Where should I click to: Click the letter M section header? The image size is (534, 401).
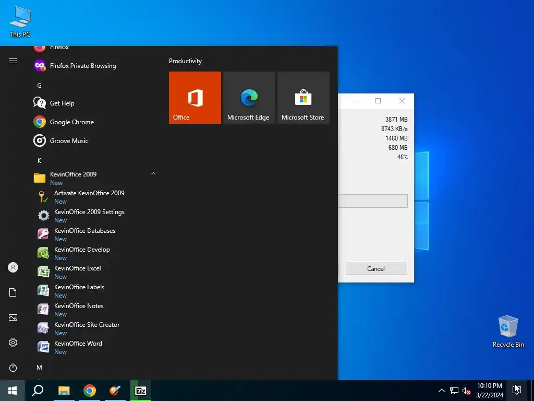40,367
